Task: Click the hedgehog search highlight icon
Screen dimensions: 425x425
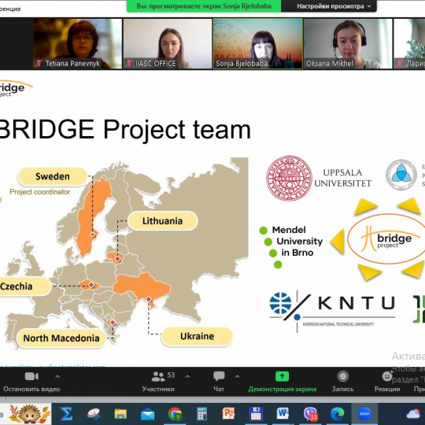Action: tap(30, 414)
